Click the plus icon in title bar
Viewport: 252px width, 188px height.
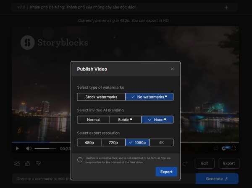click(226, 7)
